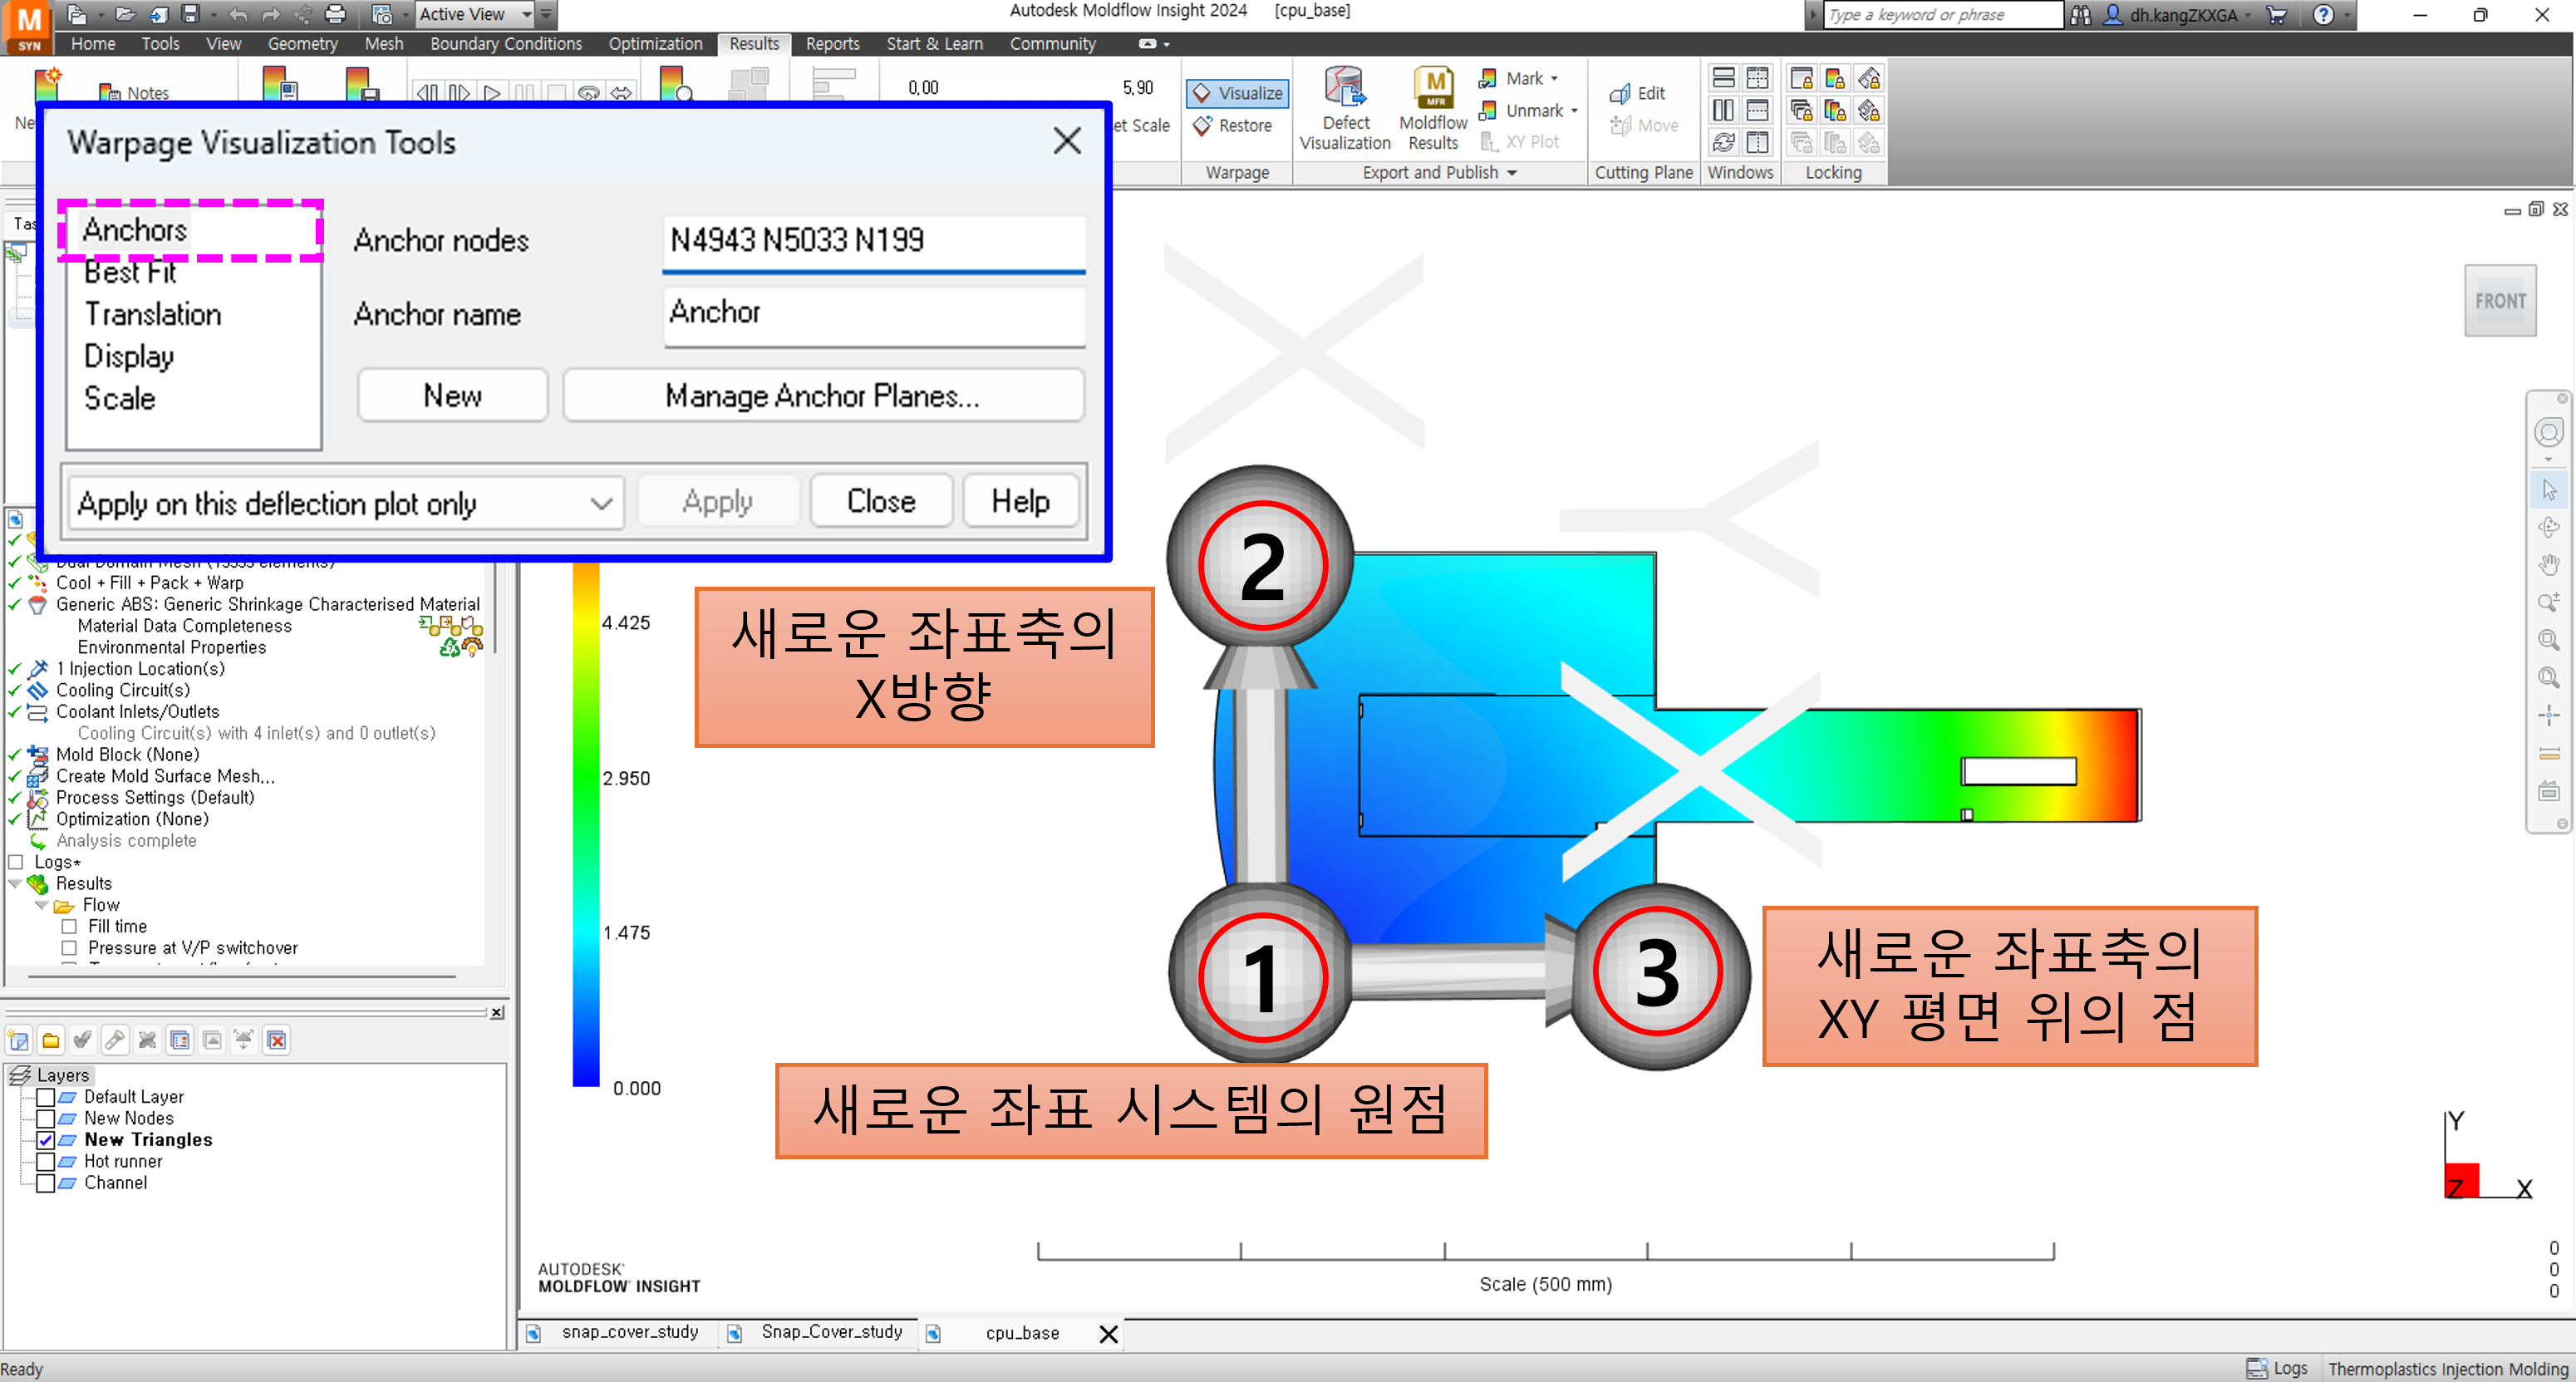Click Help in Warpage Visualization Tools dialog
Viewport: 2576px width, 1382px height.
(1020, 501)
